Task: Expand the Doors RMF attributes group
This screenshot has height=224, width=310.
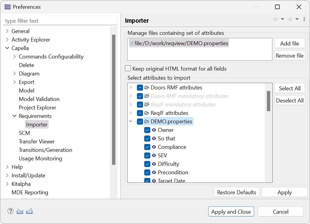Action: point(131,87)
